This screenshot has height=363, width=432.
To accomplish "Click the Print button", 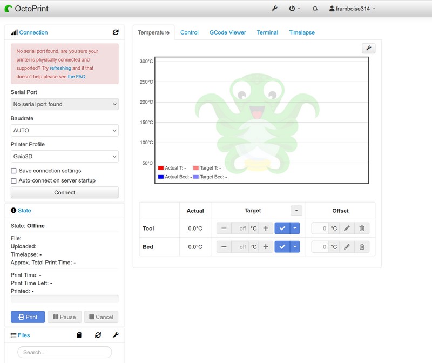I will pyautogui.click(x=28, y=317).
